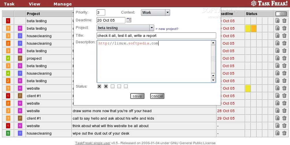Uncheck the second Status checkbox in the dialog
This screenshot has height=145, width=290.
106,86
